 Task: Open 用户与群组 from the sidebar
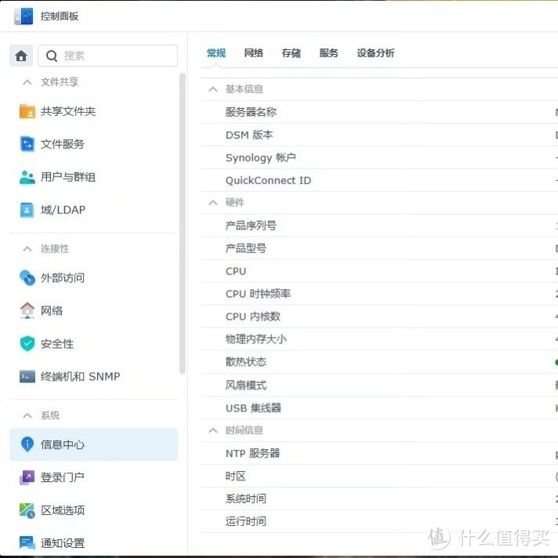[68, 177]
